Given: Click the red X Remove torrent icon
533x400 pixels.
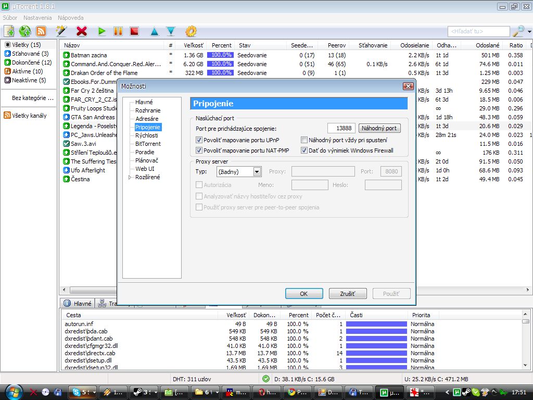Looking at the screenshot, I should [x=82, y=31].
